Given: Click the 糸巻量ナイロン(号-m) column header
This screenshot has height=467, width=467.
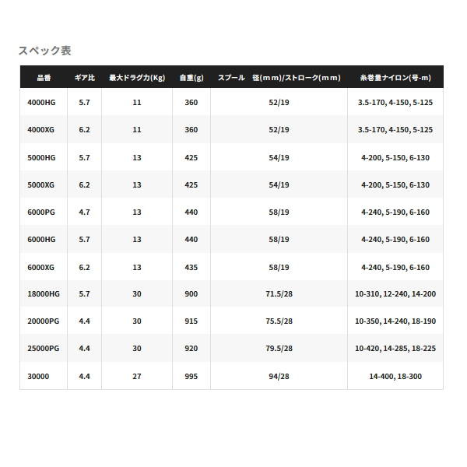Looking at the screenshot, I should 395,78.
